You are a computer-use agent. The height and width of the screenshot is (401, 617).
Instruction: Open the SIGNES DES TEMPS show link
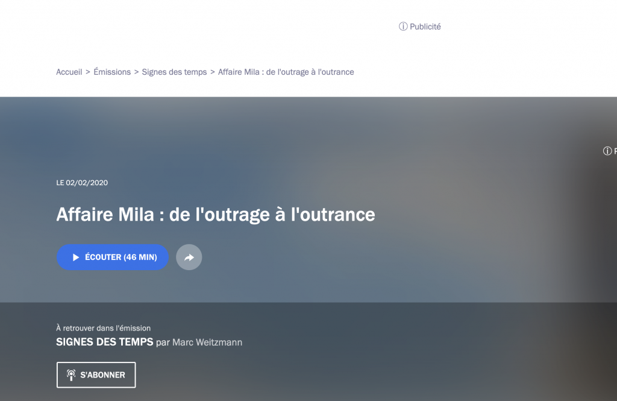pyautogui.click(x=105, y=343)
